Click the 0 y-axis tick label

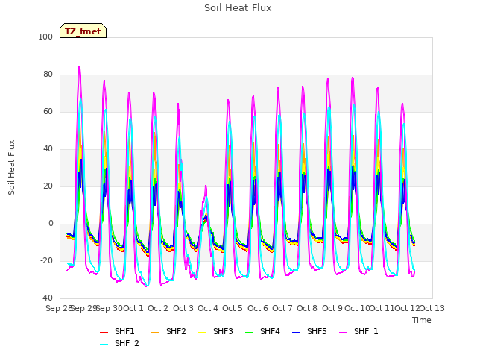51,224
